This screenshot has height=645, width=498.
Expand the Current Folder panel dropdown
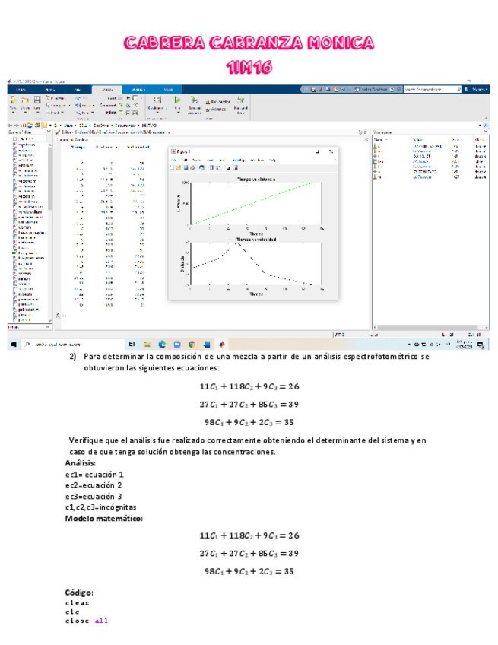click(49, 132)
